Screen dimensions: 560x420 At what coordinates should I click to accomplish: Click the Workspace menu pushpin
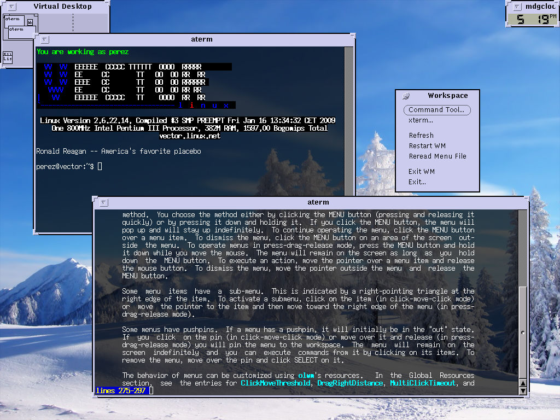coord(406,96)
